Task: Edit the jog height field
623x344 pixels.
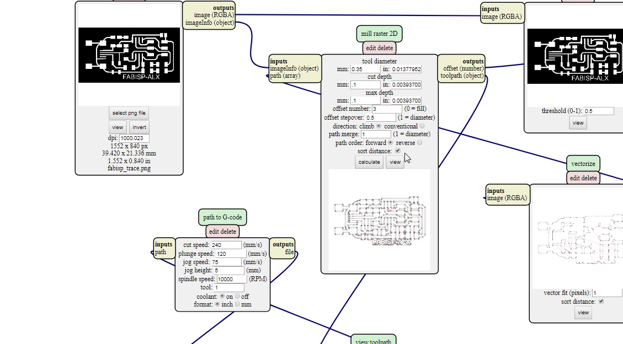Action: (x=229, y=271)
